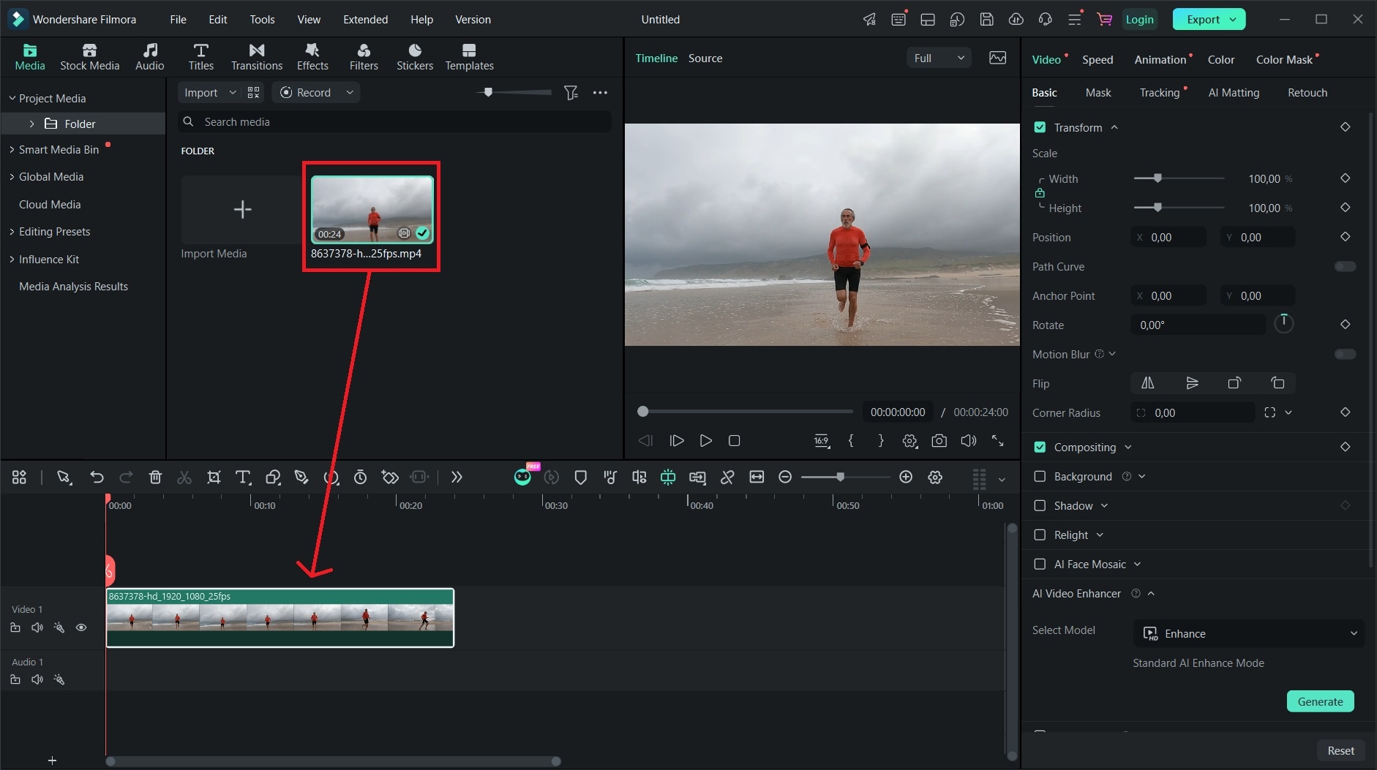Delete selected clip with trash icon

coord(155,477)
